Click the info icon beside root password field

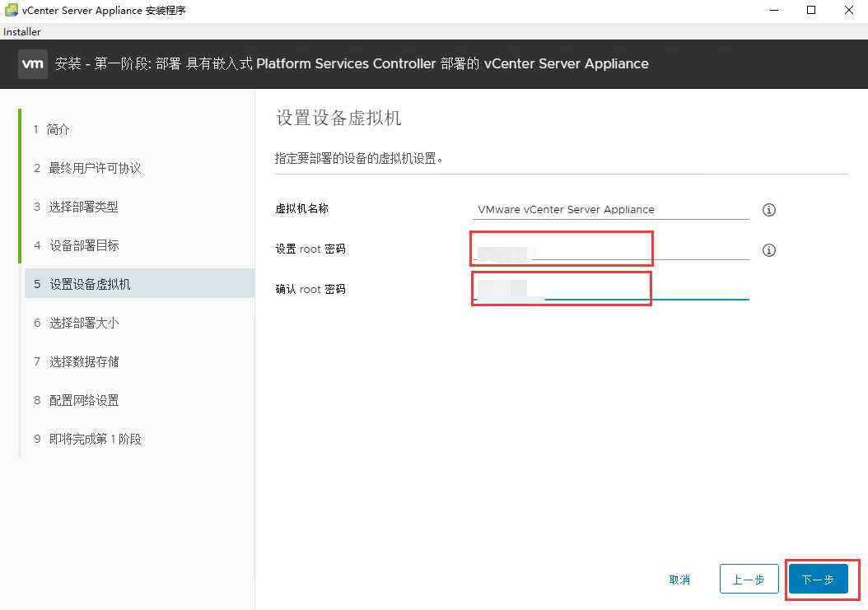click(x=769, y=250)
